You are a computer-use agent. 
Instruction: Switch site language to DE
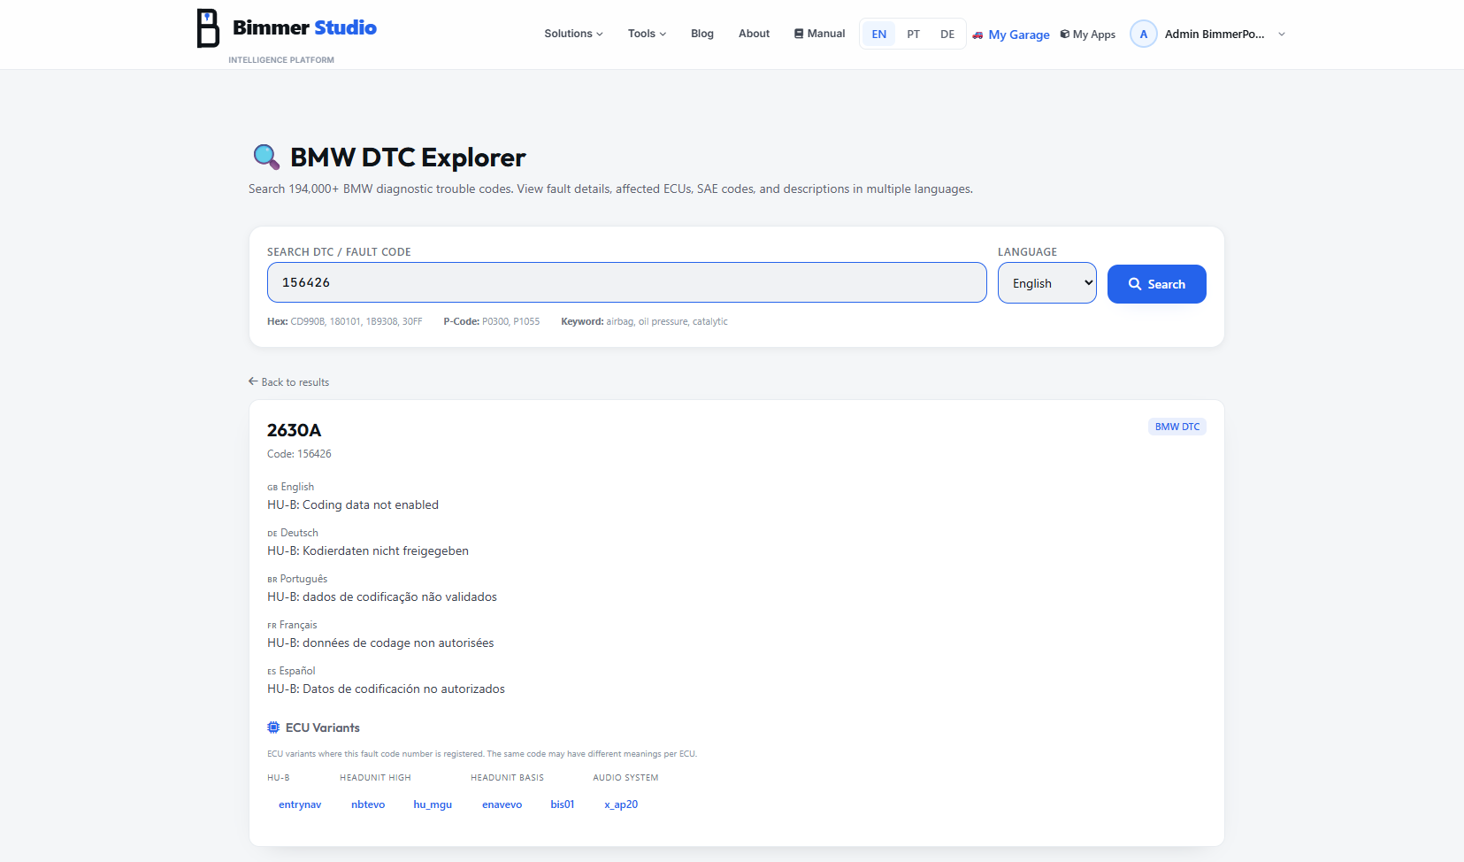(x=947, y=35)
